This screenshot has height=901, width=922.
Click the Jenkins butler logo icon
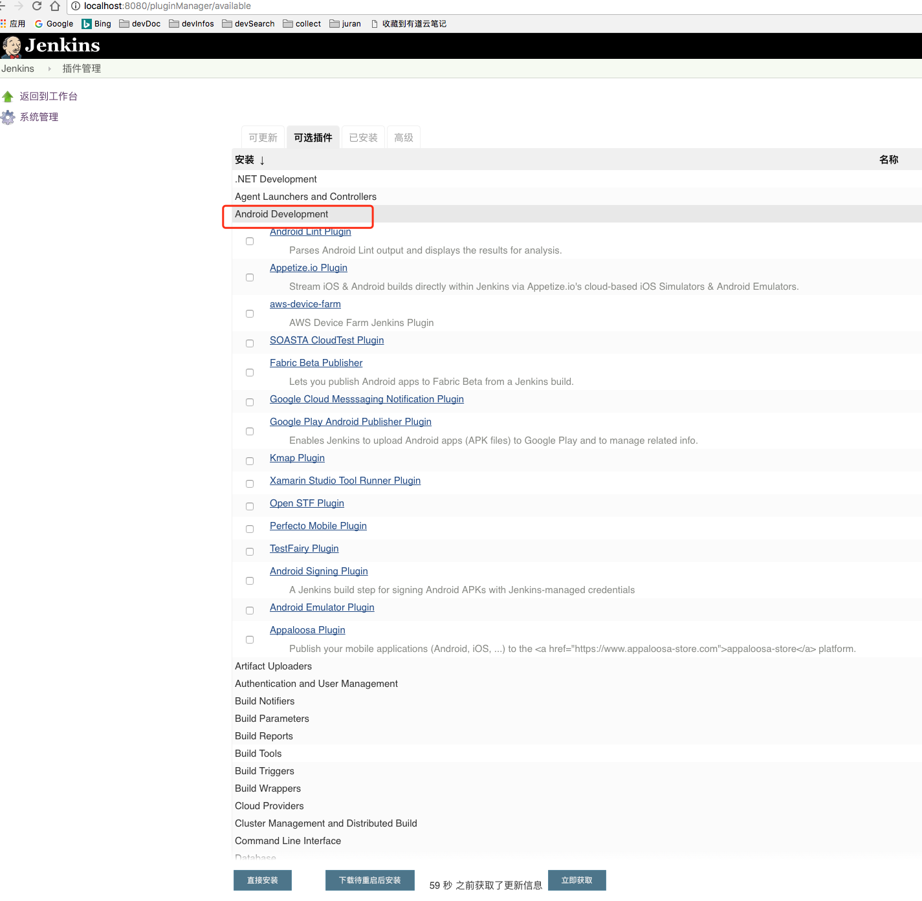(12, 47)
